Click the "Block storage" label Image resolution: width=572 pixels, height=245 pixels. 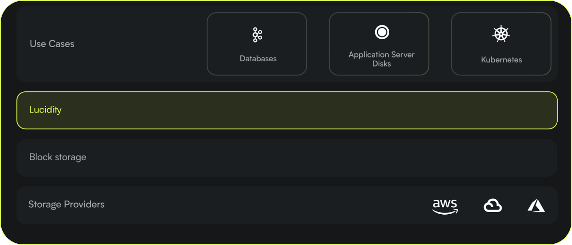[x=58, y=157]
